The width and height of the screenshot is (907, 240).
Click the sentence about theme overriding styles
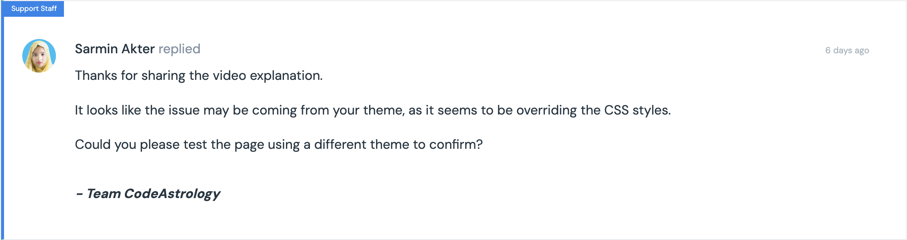[x=372, y=110]
